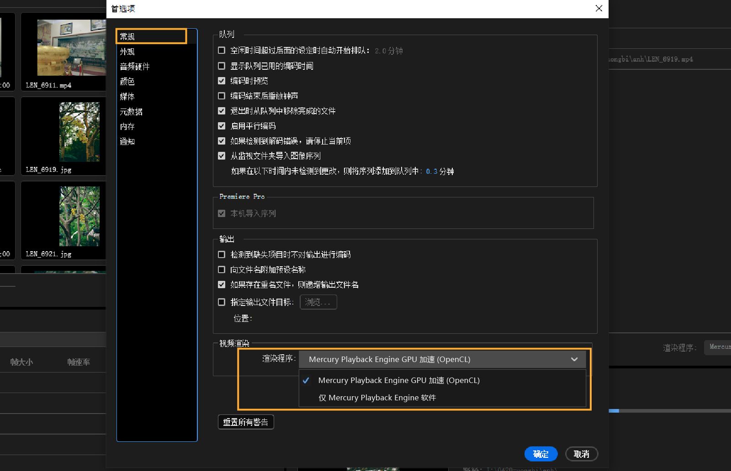Click the 重置所有警告 button
731x471 pixels.
pyautogui.click(x=246, y=422)
